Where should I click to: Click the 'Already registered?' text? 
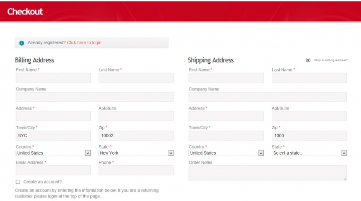47,43
